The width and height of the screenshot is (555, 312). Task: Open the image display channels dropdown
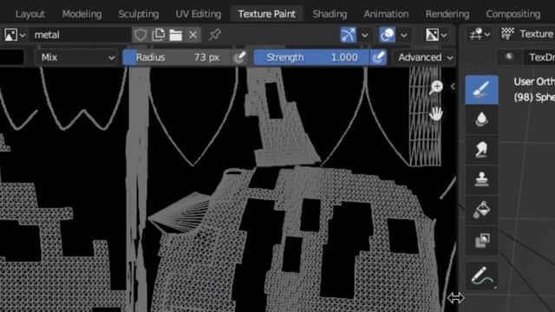[x=436, y=35]
